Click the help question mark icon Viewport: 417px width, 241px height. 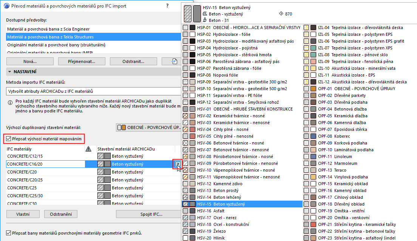167,6
